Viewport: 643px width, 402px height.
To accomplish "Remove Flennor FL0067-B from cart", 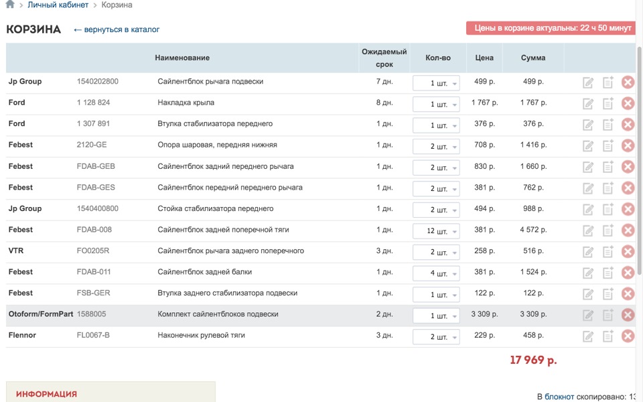I will 628,336.
